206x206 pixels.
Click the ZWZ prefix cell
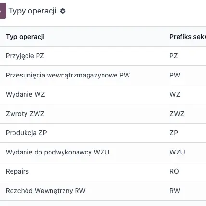pyautogui.click(x=177, y=114)
